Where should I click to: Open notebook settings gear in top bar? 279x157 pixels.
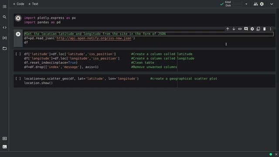(262, 4)
